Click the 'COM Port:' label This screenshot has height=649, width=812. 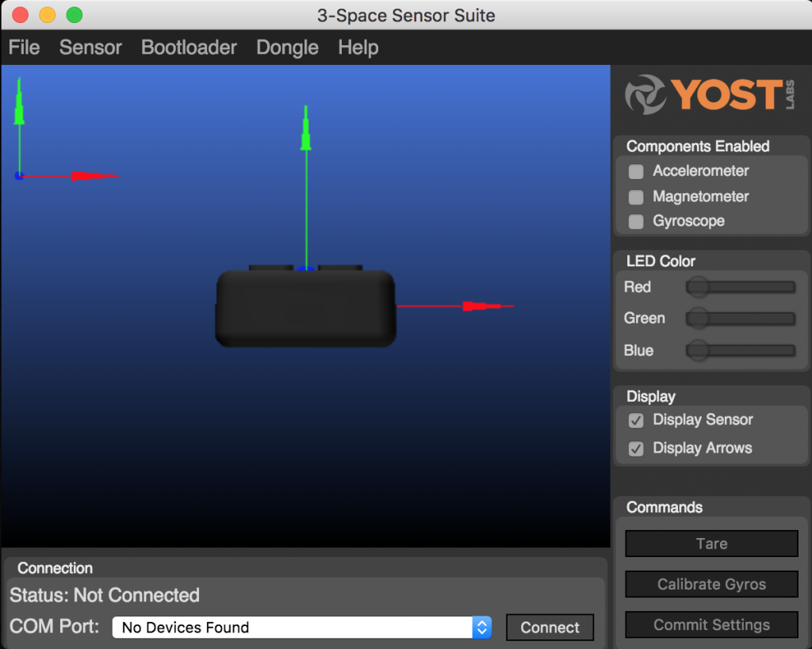click(55, 626)
